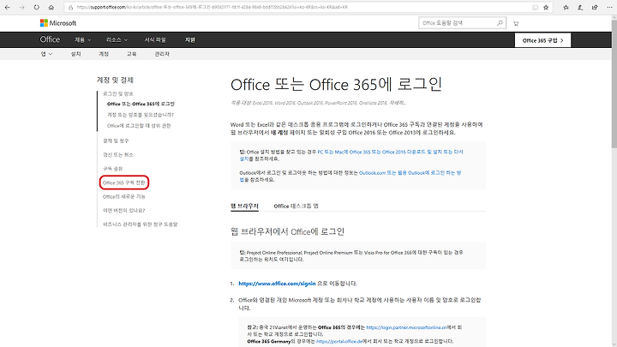Screen dimensions: 617x347
Task: Select 관리자 in the sub-navigation
Action: [x=162, y=54]
